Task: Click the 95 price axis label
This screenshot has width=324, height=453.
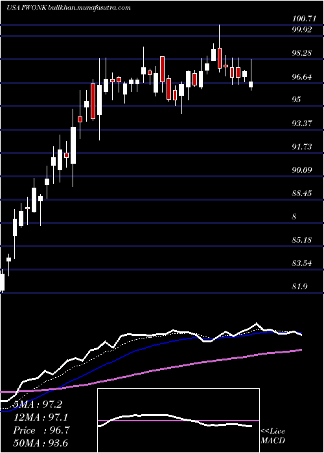Action: [296, 100]
